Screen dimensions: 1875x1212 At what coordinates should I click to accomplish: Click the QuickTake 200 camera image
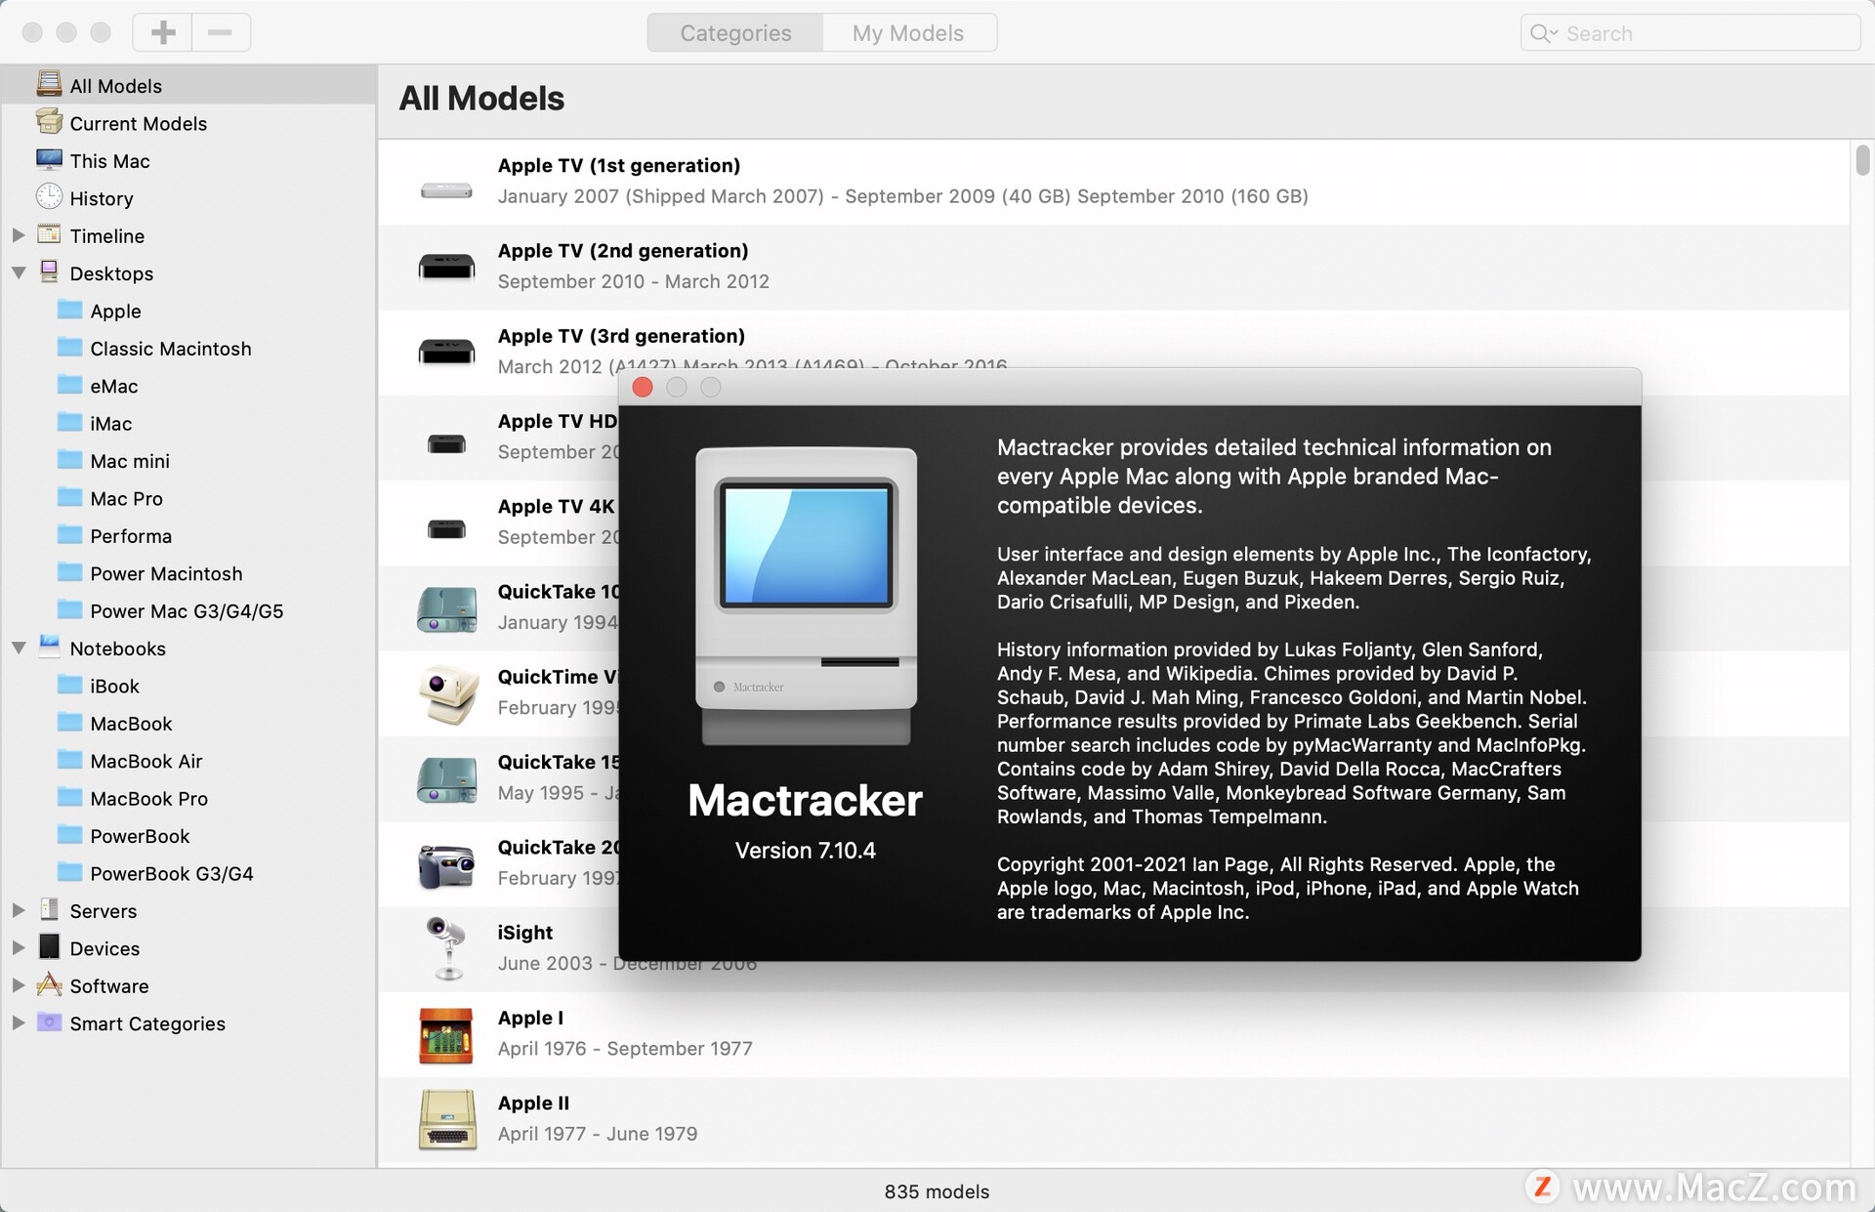tap(446, 865)
